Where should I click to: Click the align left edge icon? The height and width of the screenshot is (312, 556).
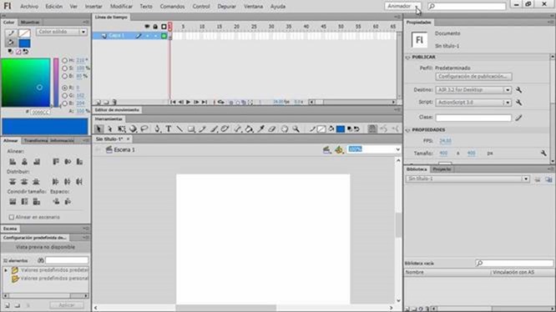(13, 162)
